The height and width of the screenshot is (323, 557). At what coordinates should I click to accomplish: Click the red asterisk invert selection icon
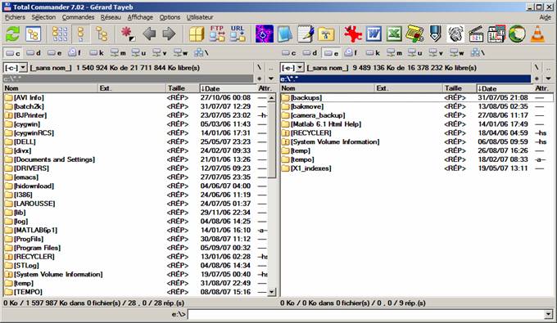128,34
